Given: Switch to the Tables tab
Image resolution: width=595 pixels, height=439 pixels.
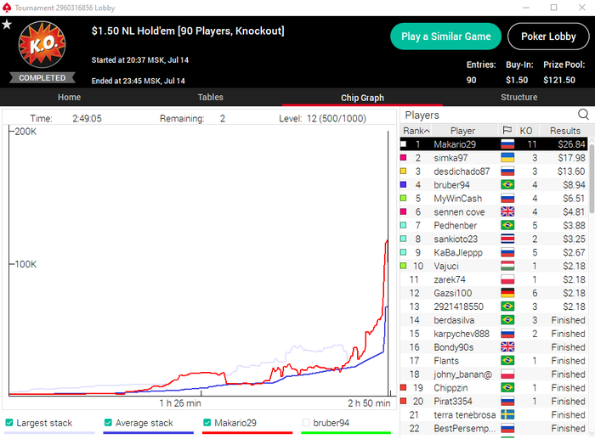Looking at the screenshot, I should coord(210,97).
